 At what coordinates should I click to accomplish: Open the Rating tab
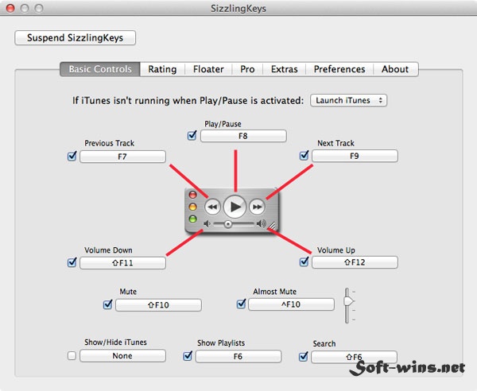coord(162,69)
